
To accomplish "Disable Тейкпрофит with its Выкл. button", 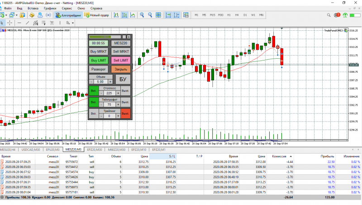I will click(x=125, y=102).
